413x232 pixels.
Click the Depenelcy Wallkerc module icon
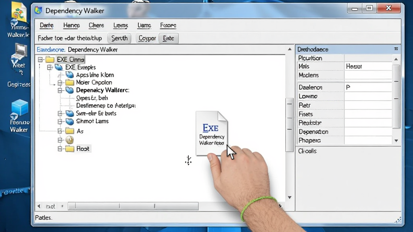point(69,90)
